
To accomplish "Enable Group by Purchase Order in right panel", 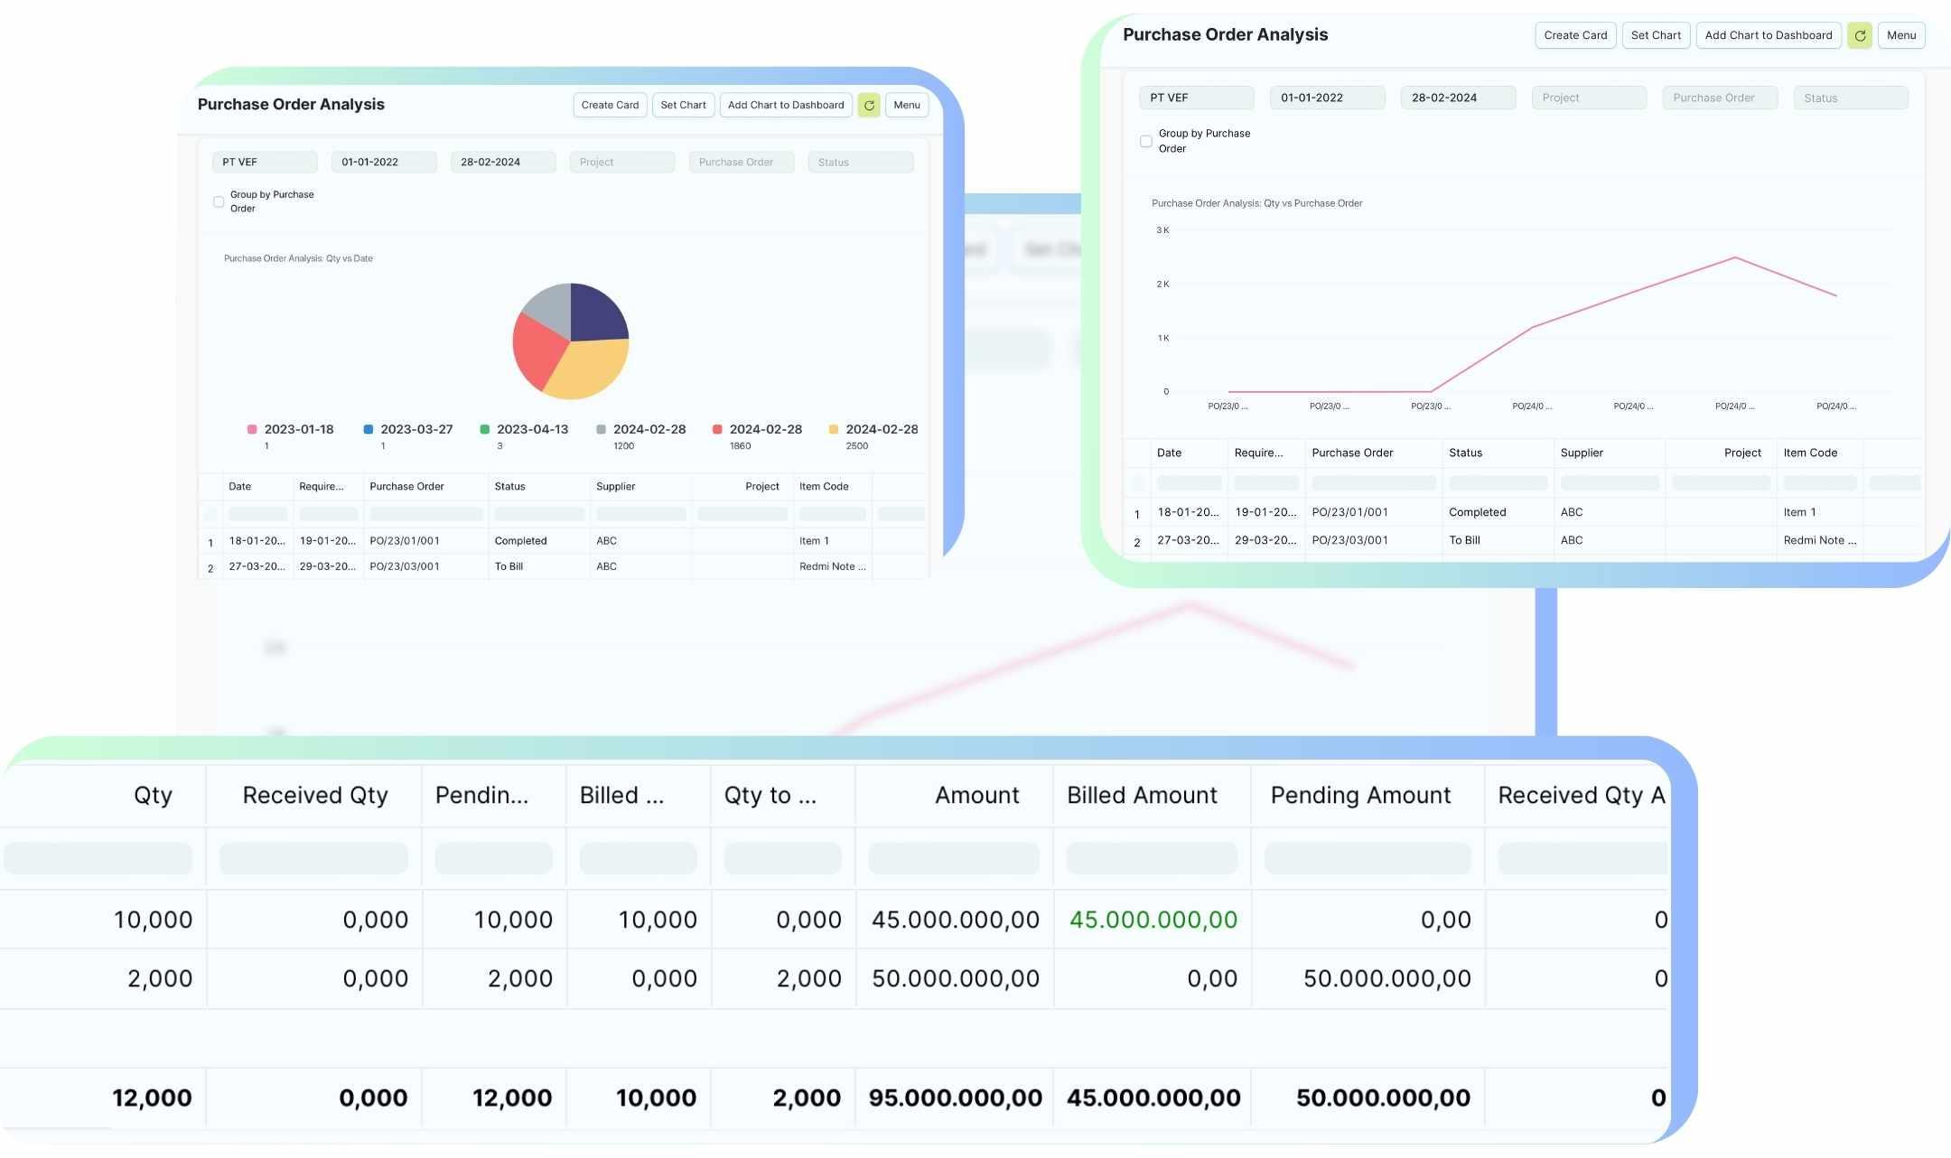I will coord(1145,142).
